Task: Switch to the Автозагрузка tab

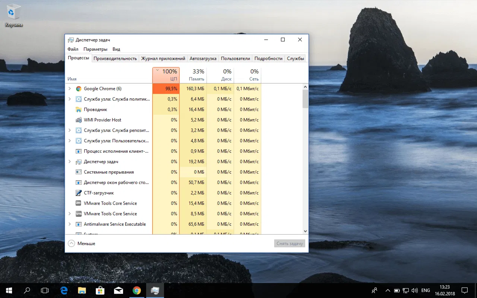Action: [203, 58]
